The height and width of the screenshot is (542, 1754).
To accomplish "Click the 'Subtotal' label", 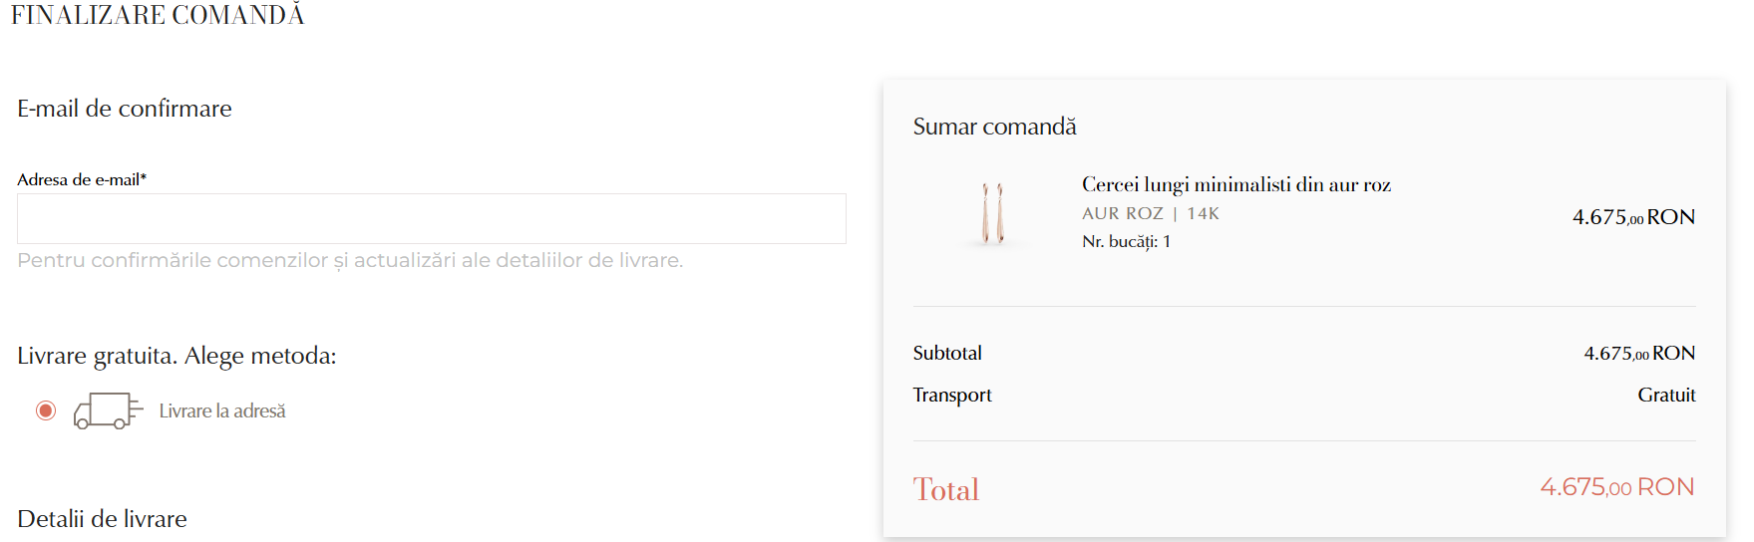I will click(947, 353).
